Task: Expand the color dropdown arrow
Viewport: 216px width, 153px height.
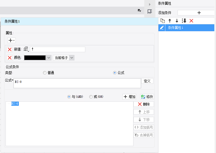Action: pos(49,58)
